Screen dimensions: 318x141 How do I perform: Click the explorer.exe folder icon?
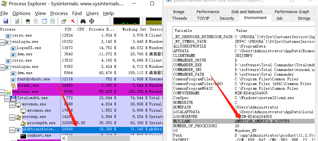coord(8,92)
